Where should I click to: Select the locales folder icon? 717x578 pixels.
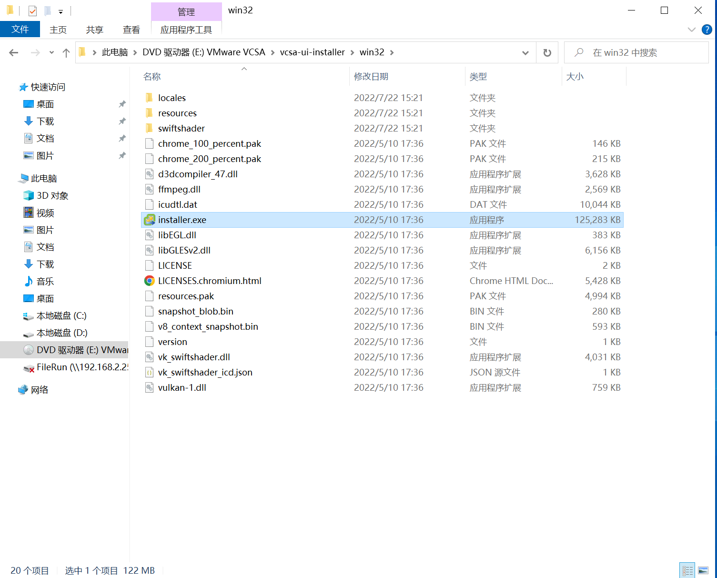point(150,98)
